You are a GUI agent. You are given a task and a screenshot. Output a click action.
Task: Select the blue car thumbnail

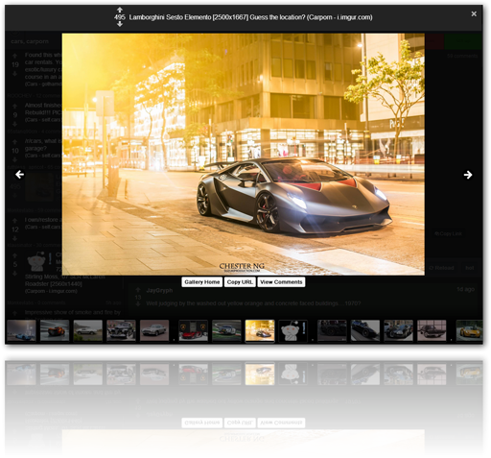(x=21, y=330)
